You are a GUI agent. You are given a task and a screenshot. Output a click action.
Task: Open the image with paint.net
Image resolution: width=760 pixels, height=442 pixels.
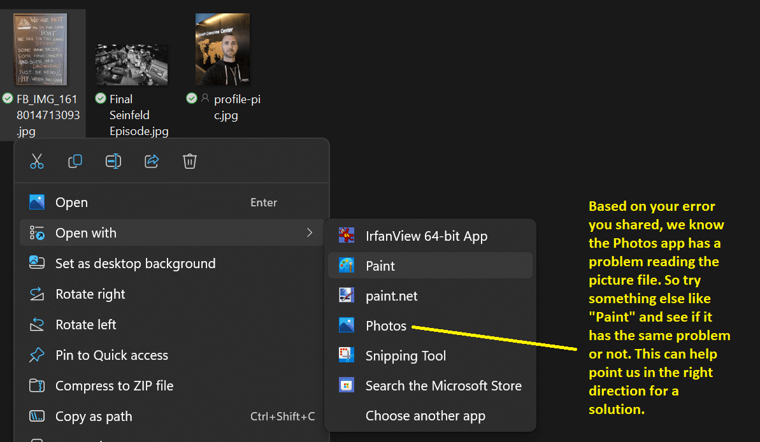(x=430, y=296)
